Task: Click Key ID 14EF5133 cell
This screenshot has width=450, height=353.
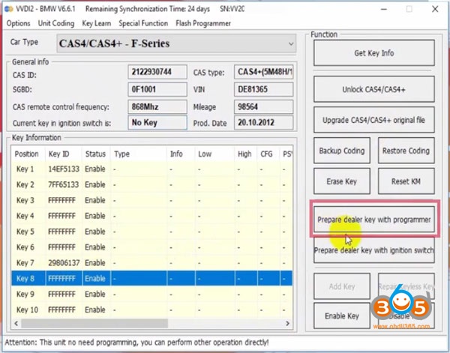Action: click(64, 169)
